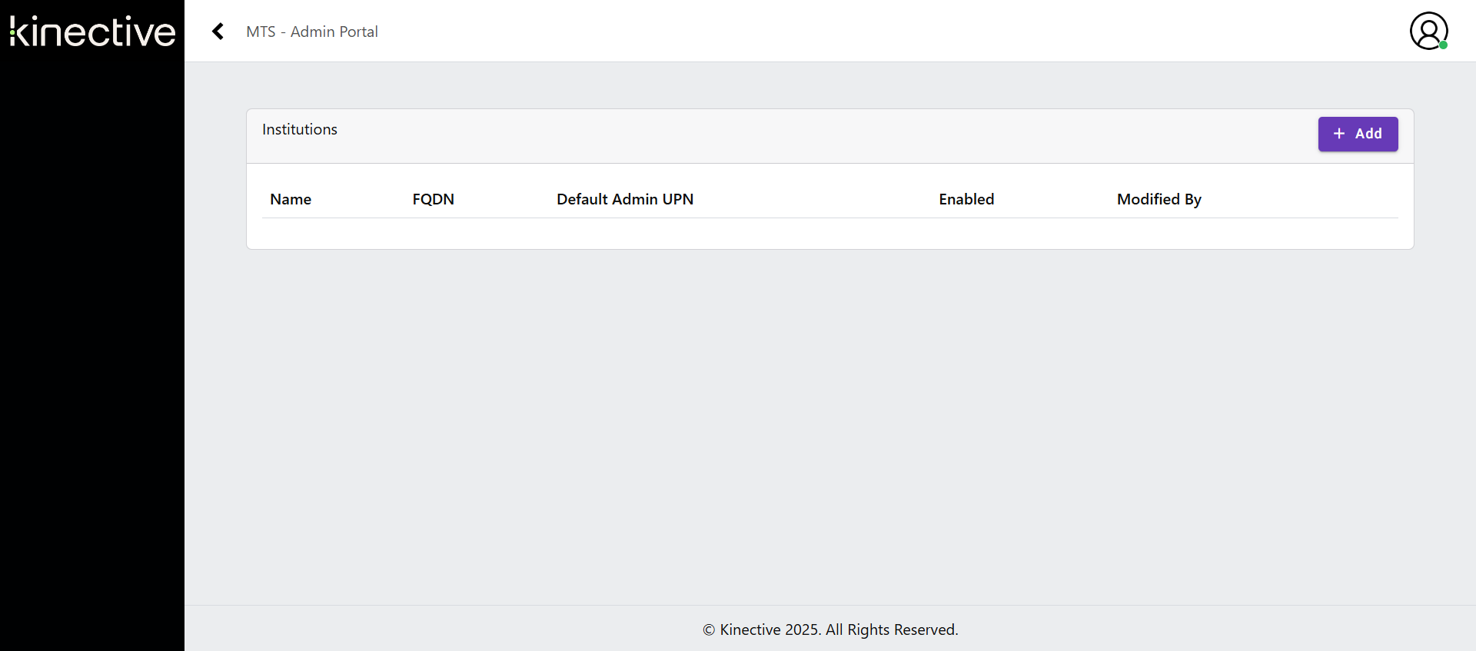Sort by the Enabled column header
Viewport: 1476px width, 651px height.
pos(966,199)
